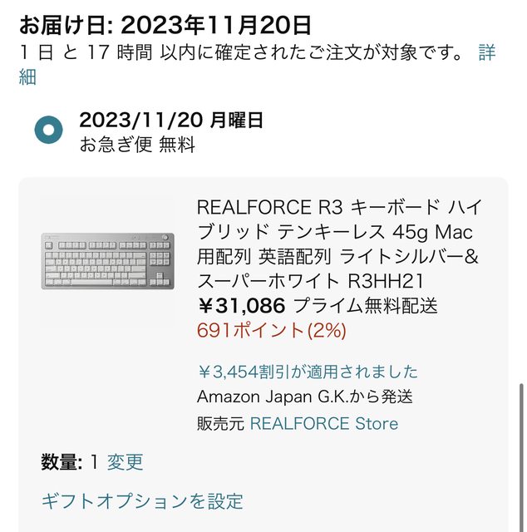Click 変更 to change the quantity
This screenshot has height=532, width=527.
coord(126,462)
